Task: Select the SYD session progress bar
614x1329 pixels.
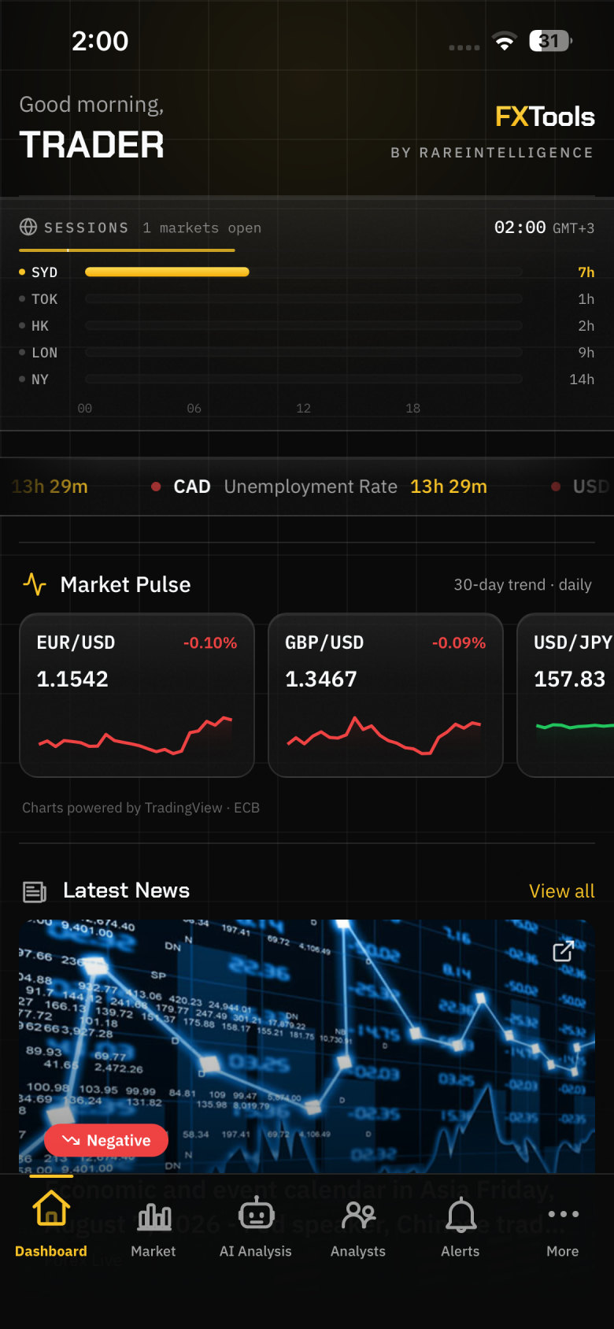Action: pyautogui.click(x=167, y=272)
